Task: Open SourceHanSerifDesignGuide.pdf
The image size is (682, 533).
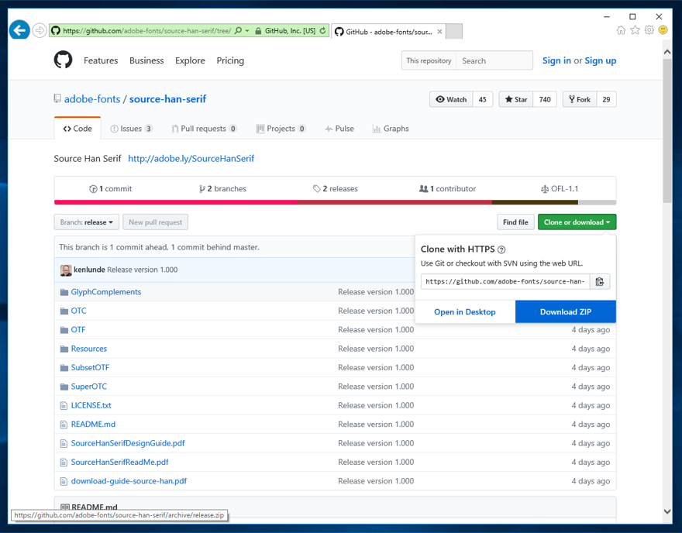Action: pyautogui.click(x=128, y=443)
